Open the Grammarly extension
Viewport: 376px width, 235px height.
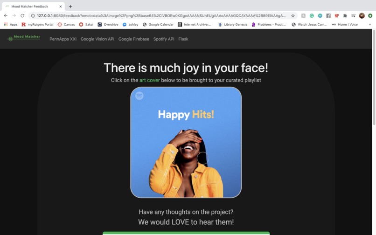(x=312, y=15)
